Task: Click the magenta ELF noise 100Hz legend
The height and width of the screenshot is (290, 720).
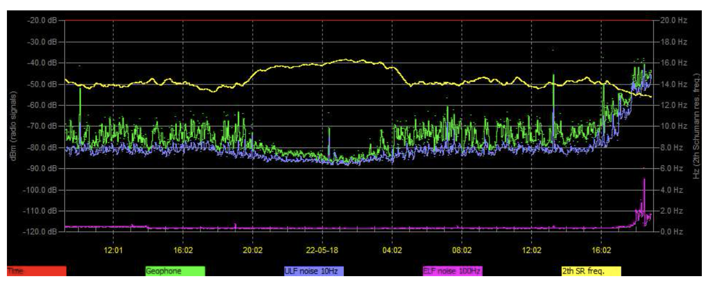Action: point(452,271)
